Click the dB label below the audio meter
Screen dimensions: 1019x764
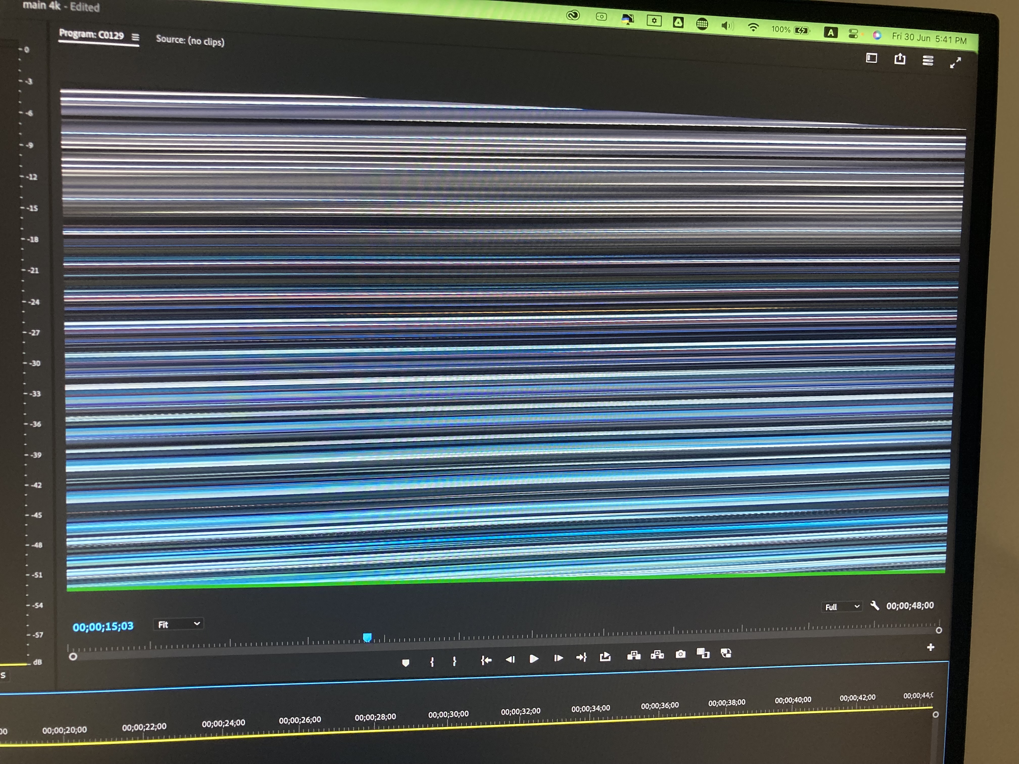(x=37, y=662)
